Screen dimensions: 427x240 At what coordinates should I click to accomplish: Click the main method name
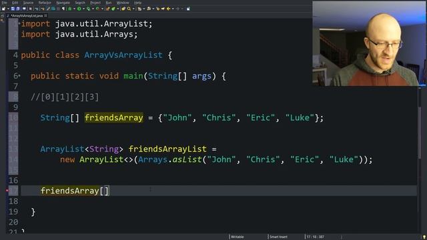[x=133, y=76]
